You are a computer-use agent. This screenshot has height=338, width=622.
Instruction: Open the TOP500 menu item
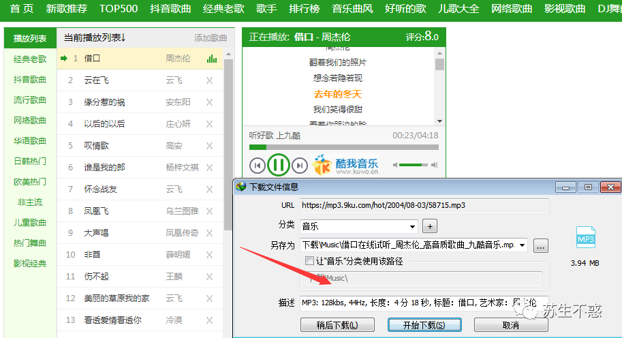pyautogui.click(x=119, y=8)
